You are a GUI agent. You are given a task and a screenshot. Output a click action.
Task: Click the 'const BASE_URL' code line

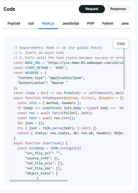(68, 63)
